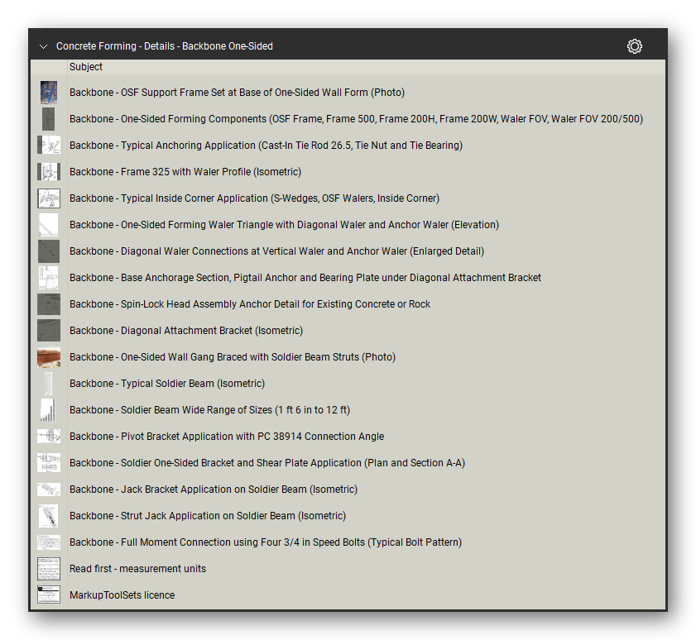696x640 pixels.
Task: Select the Soldier Beam Wide Range thumbnail
Action: point(48,410)
